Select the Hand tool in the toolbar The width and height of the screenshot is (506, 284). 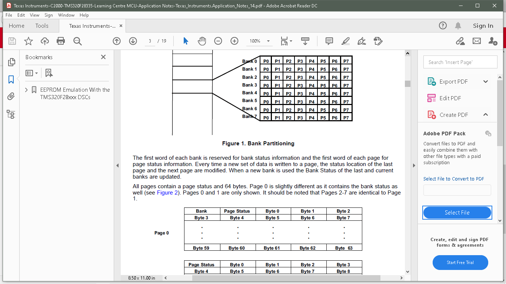click(202, 41)
